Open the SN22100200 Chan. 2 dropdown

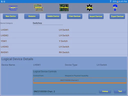65,91
